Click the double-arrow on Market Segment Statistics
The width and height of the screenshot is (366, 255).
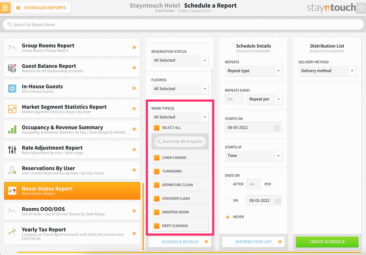coord(134,109)
